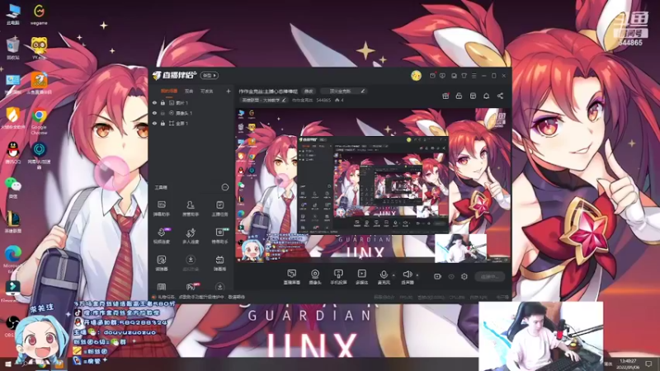The height and width of the screenshot is (371, 660).
Task: Open the hamburger menu in app title bar
Action: click(474, 76)
